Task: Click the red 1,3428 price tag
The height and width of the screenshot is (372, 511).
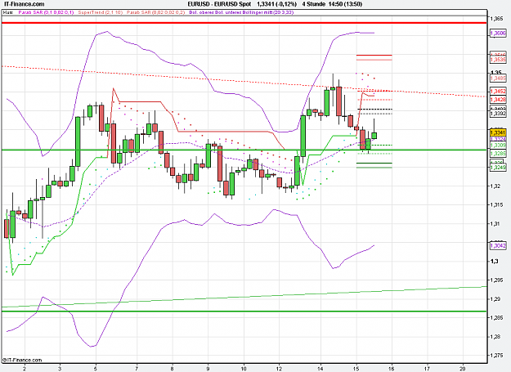Action: click(x=498, y=100)
